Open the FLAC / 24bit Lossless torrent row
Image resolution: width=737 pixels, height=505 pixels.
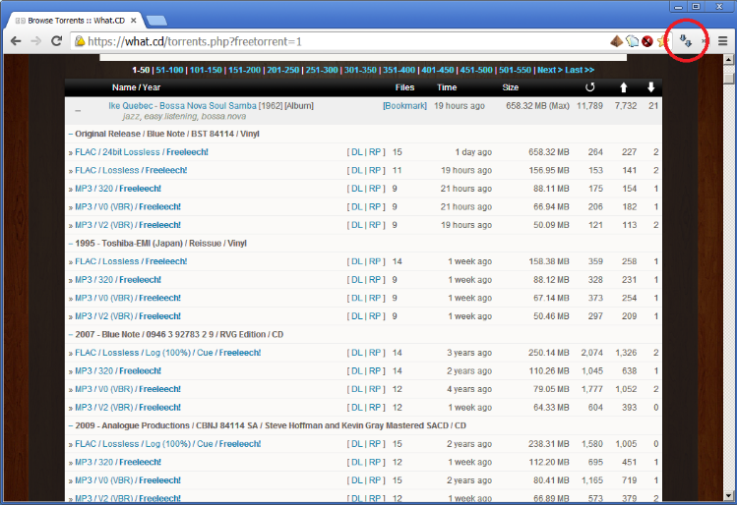pyautogui.click(x=142, y=152)
